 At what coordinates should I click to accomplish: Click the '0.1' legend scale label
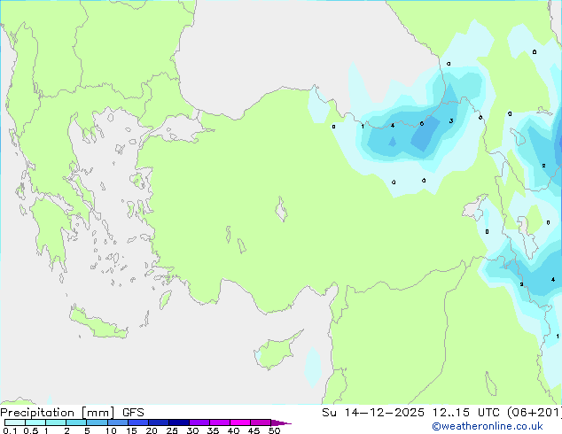click(x=10, y=430)
